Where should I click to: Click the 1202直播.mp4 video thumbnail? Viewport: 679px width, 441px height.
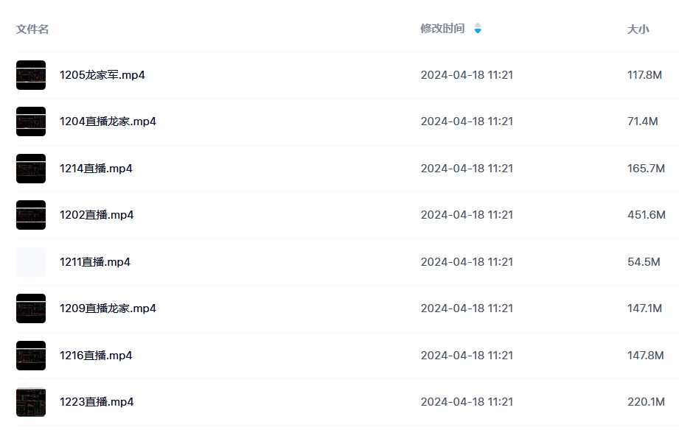(31, 215)
